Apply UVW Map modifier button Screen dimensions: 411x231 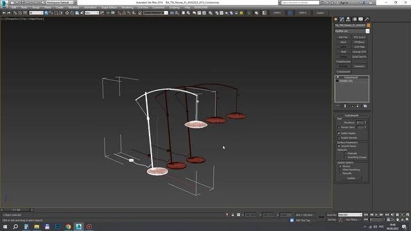(x=360, y=47)
